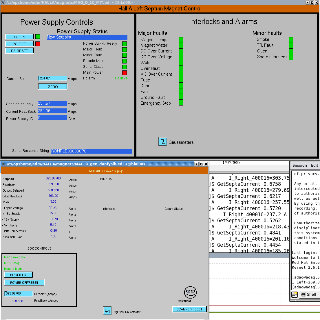320x320 pixels.
Task: Click the Current ReadBack 251.06 value
Action: 52,111
